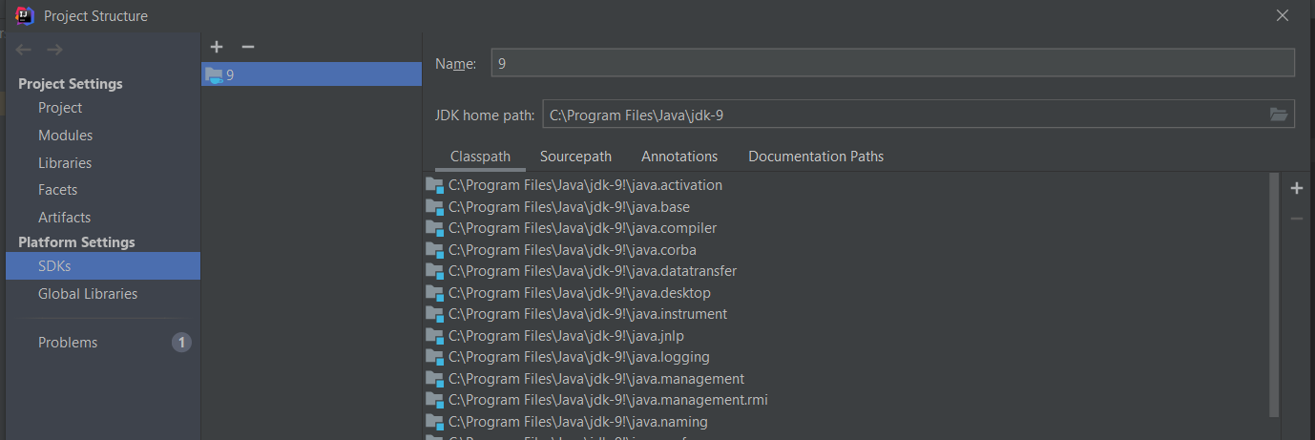Screen dimensions: 1315x440
Task: Open the Annotations tab
Action: pos(679,157)
